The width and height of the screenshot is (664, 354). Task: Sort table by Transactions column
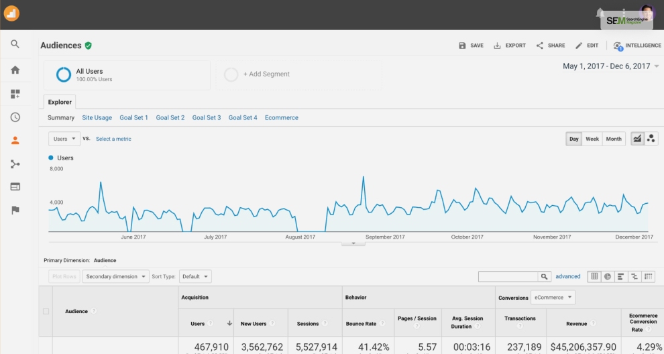click(x=520, y=322)
